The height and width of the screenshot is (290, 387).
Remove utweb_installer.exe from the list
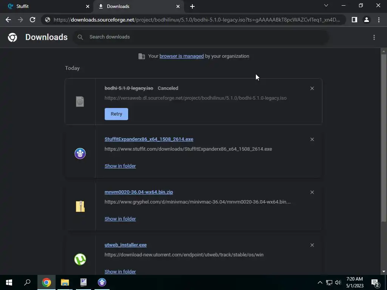[312, 245]
